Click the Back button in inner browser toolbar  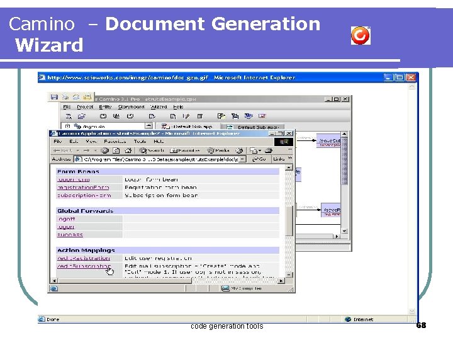point(63,150)
